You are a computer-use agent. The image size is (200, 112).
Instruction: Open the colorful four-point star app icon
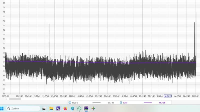click(93, 108)
